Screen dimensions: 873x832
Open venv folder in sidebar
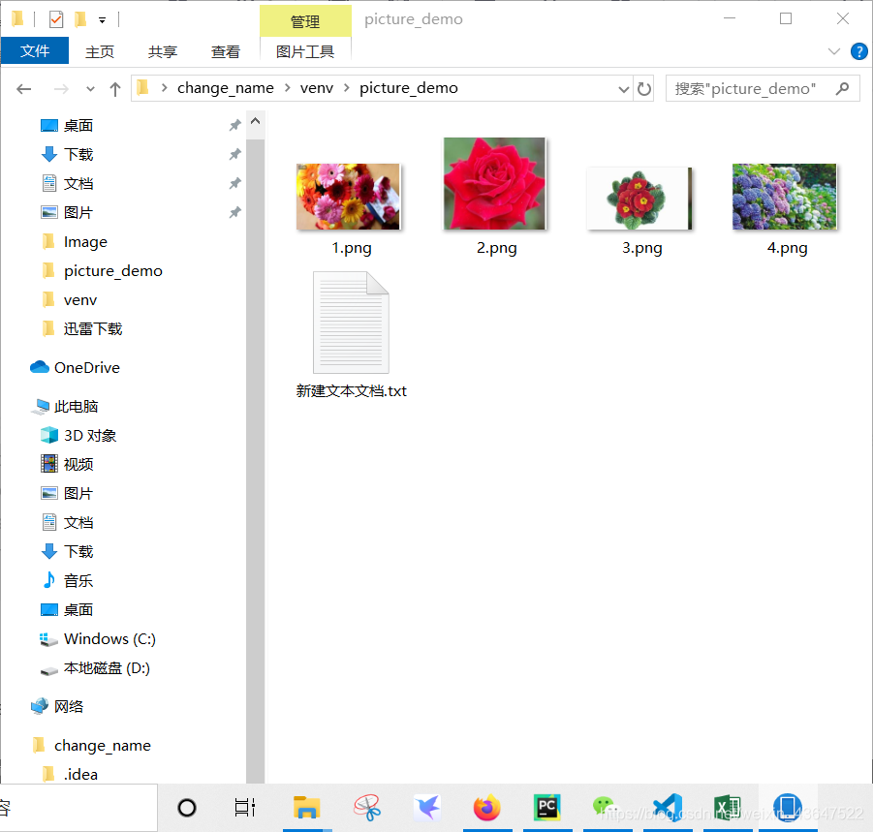pos(80,300)
